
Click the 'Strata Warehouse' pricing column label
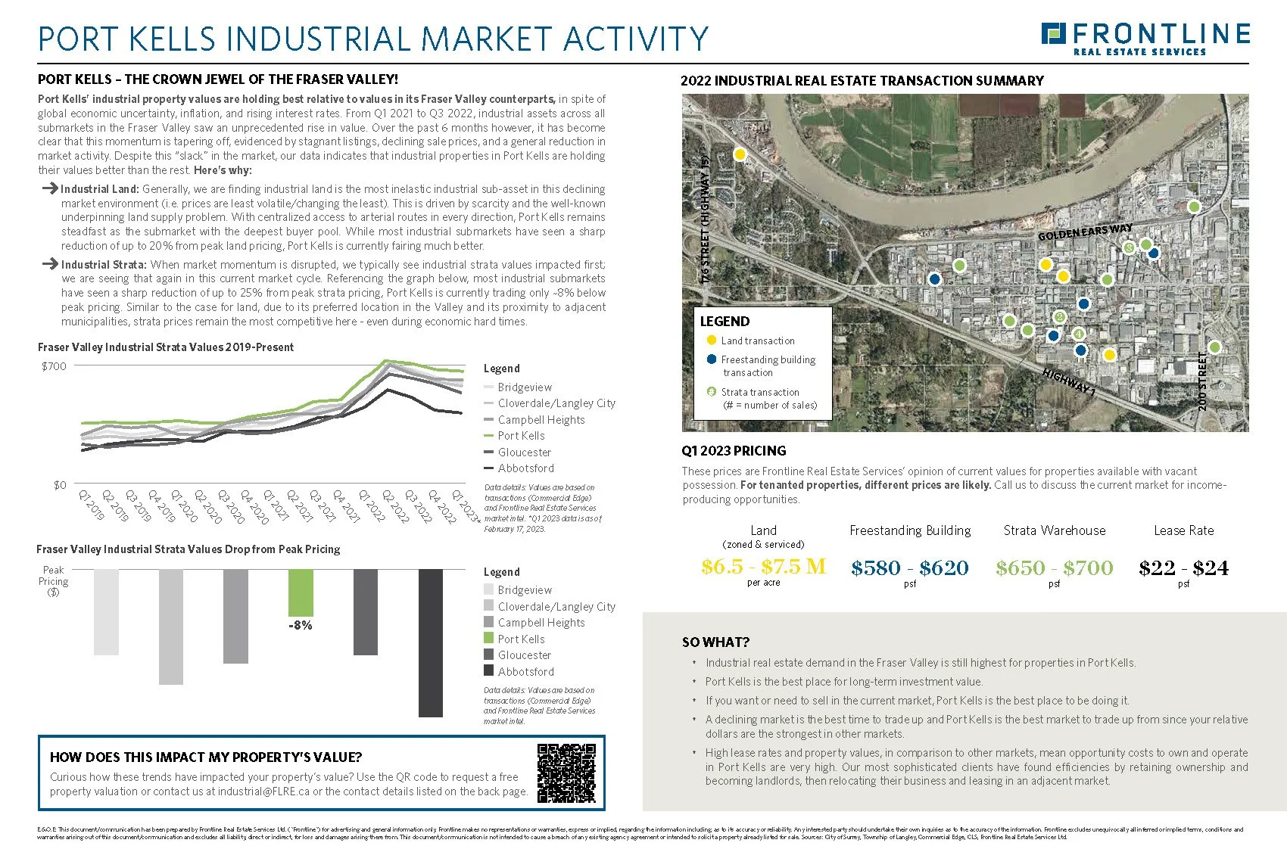[x=1055, y=531]
